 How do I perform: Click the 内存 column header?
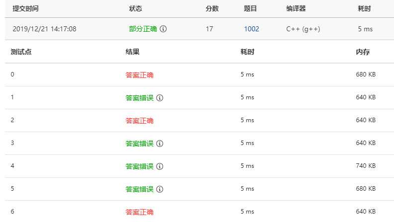(363, 52)
